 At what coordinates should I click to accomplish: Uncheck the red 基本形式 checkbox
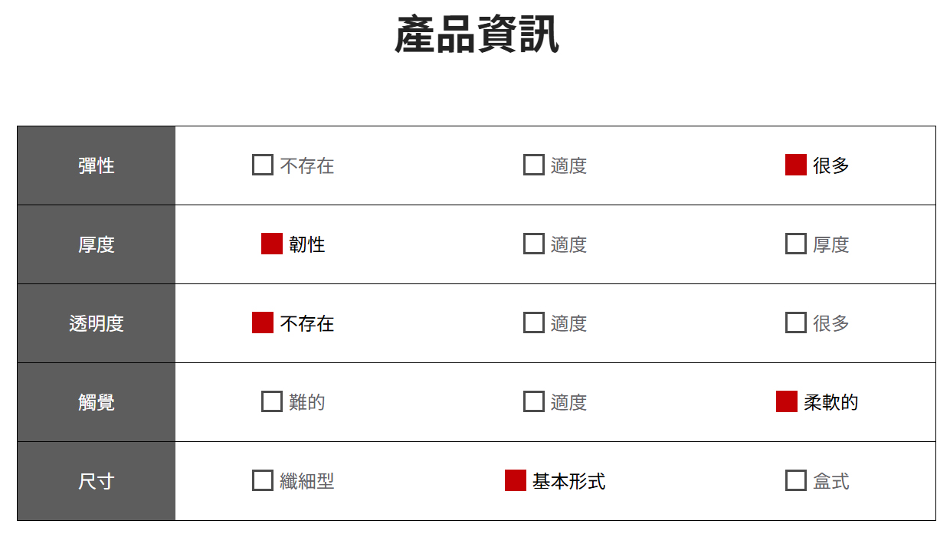point(516,480)
